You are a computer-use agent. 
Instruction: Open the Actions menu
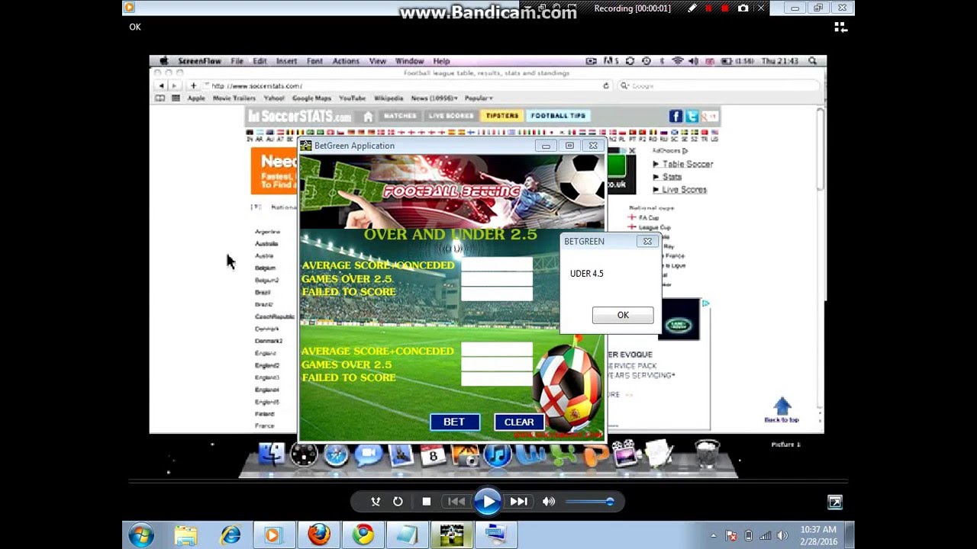pyautogui.click(x=346, y=61)
